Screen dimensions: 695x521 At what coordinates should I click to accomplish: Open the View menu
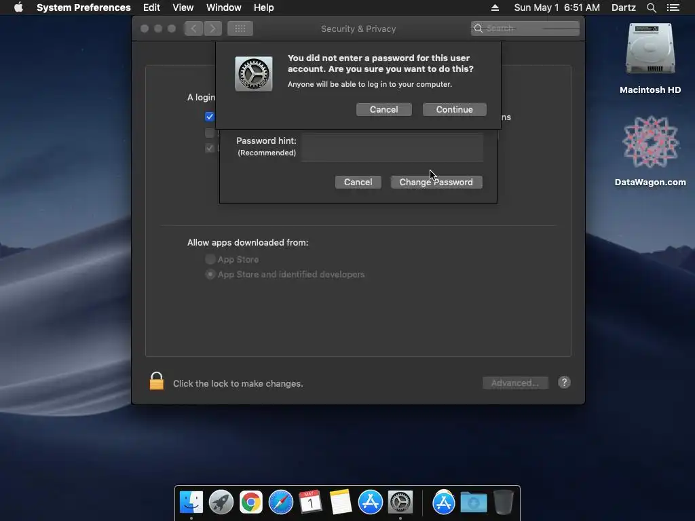tap(183, 7)
